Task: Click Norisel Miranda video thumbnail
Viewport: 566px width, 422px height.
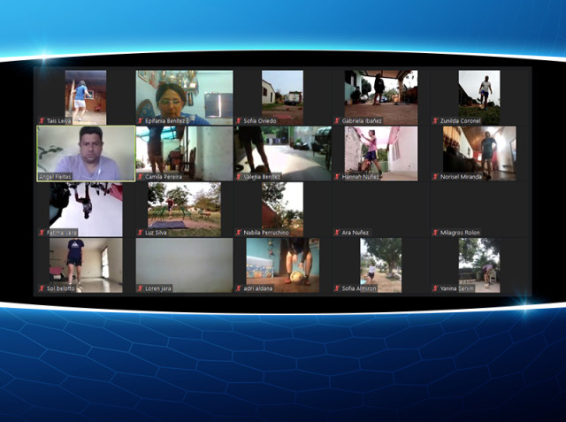Action: pos(479,153)
